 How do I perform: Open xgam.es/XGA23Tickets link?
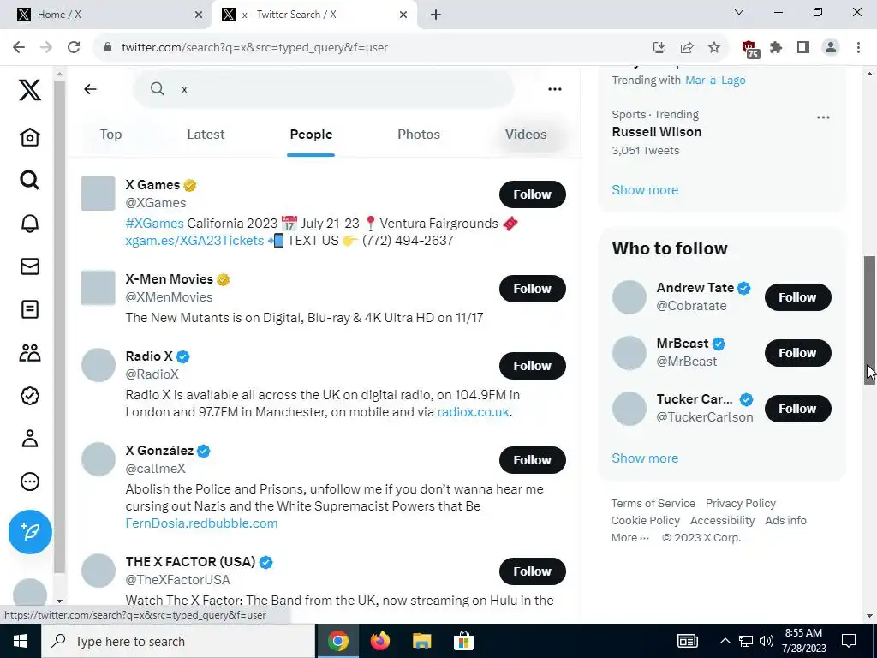pyautogui.click(x=194, y=241)
